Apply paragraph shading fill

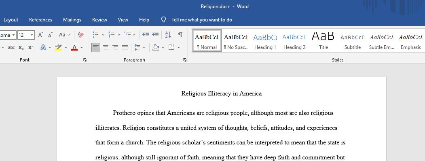[156, 47]
